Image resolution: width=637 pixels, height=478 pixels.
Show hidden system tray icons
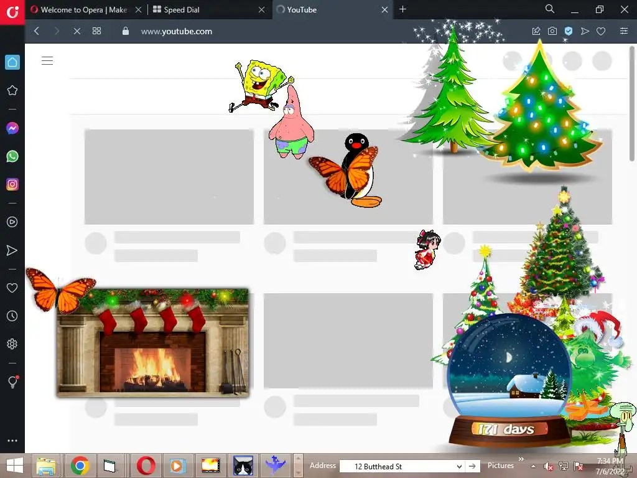pos(533,466)
